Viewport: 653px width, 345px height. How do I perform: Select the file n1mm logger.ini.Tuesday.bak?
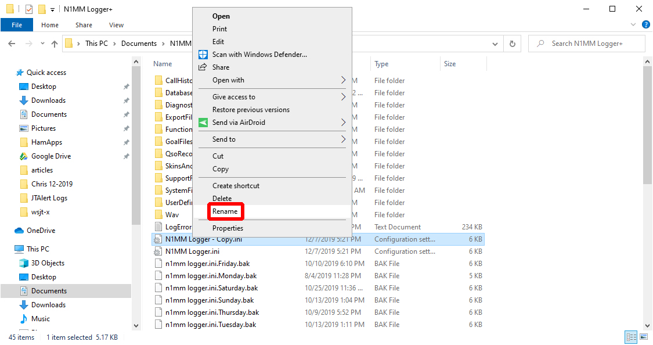(211, 325)
